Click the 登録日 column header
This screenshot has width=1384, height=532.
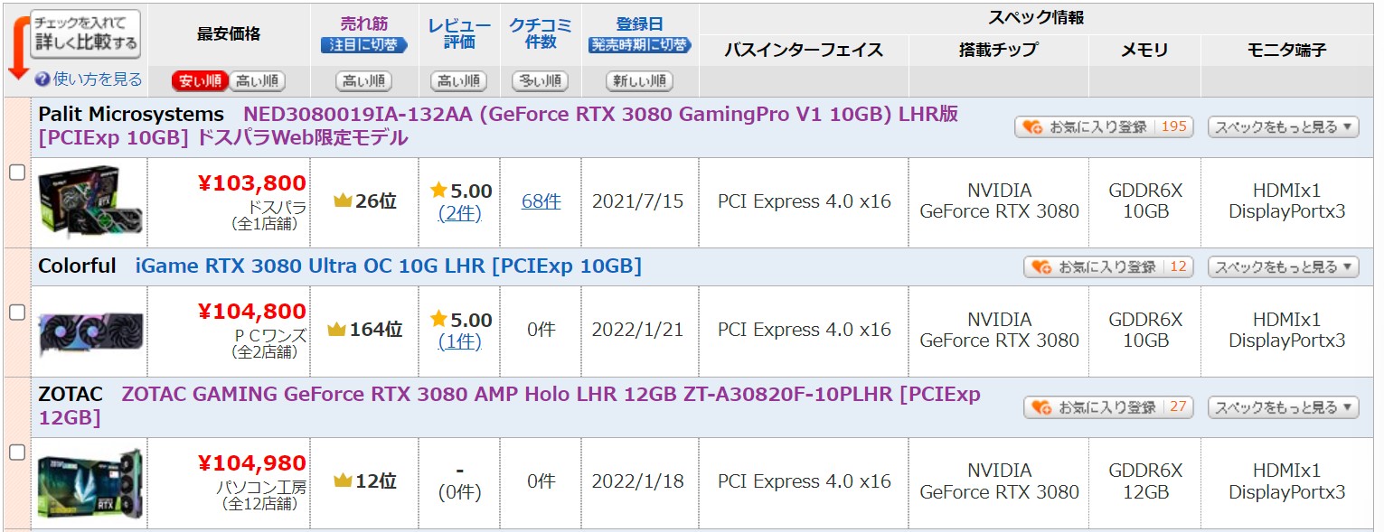(639, 24)
